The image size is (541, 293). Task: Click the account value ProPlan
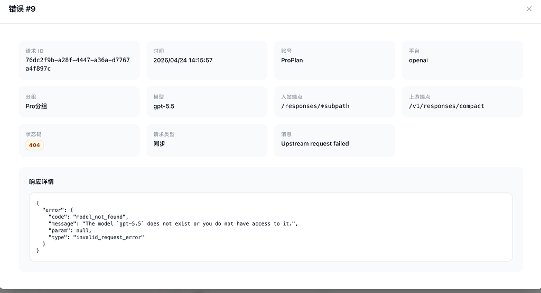click(x=292, y=60)
